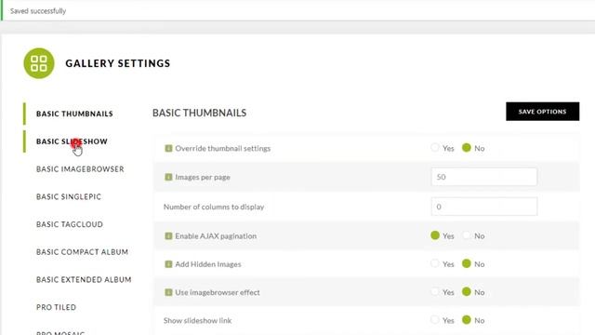Image resolution: width=595 pixels, height=335 pixels.
Task: Click info icon beside Enable AJAX pagination
Action: (x=168, y=235)
